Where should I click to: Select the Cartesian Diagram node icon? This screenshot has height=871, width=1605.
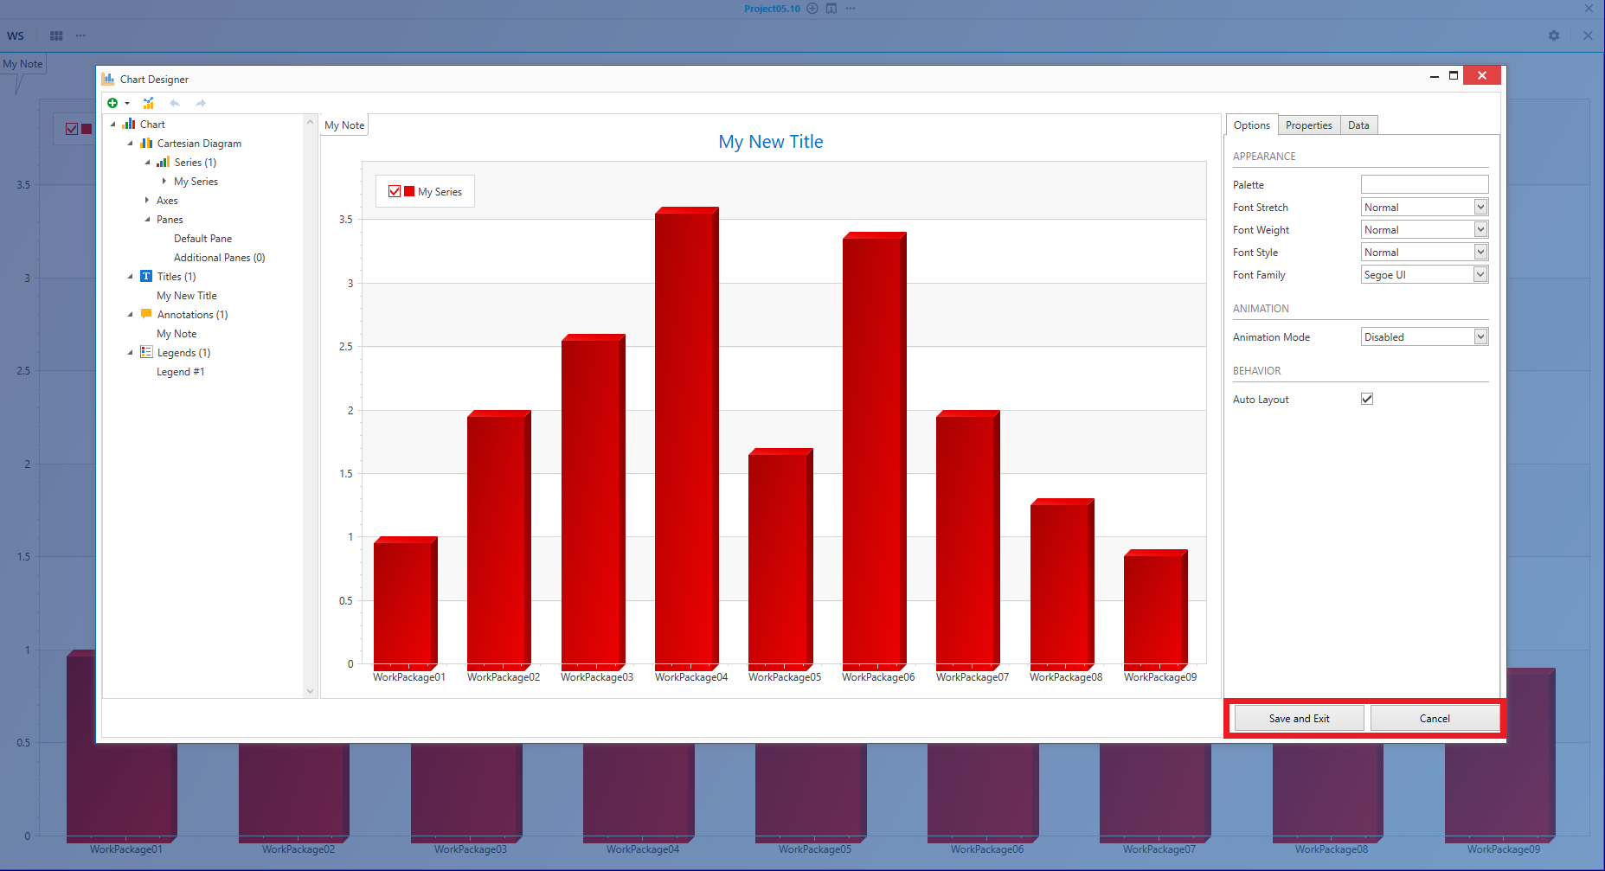[146, 143]
